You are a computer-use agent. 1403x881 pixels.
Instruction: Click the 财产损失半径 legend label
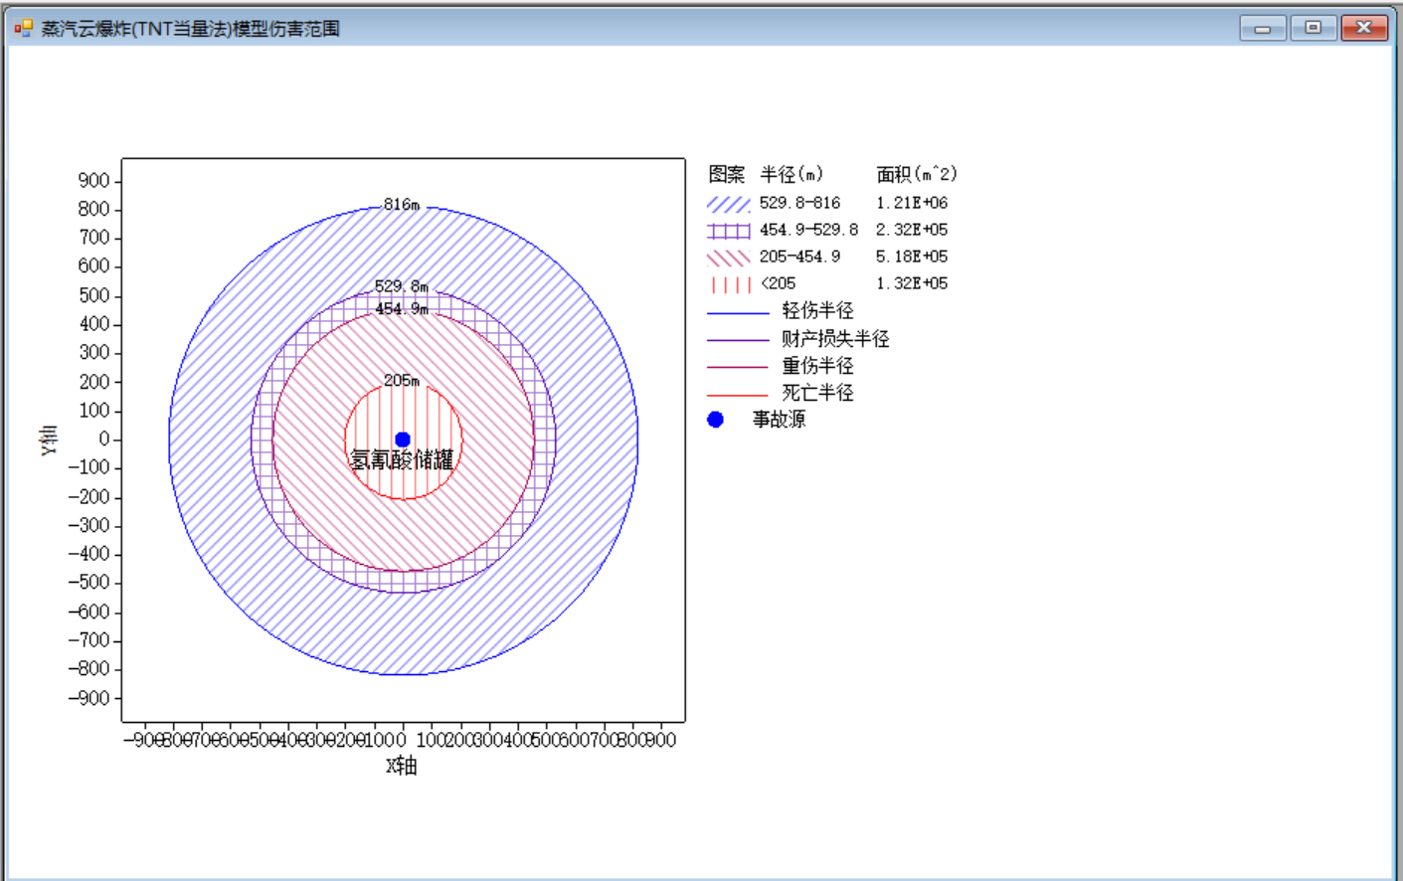click(x=835, y=339)
